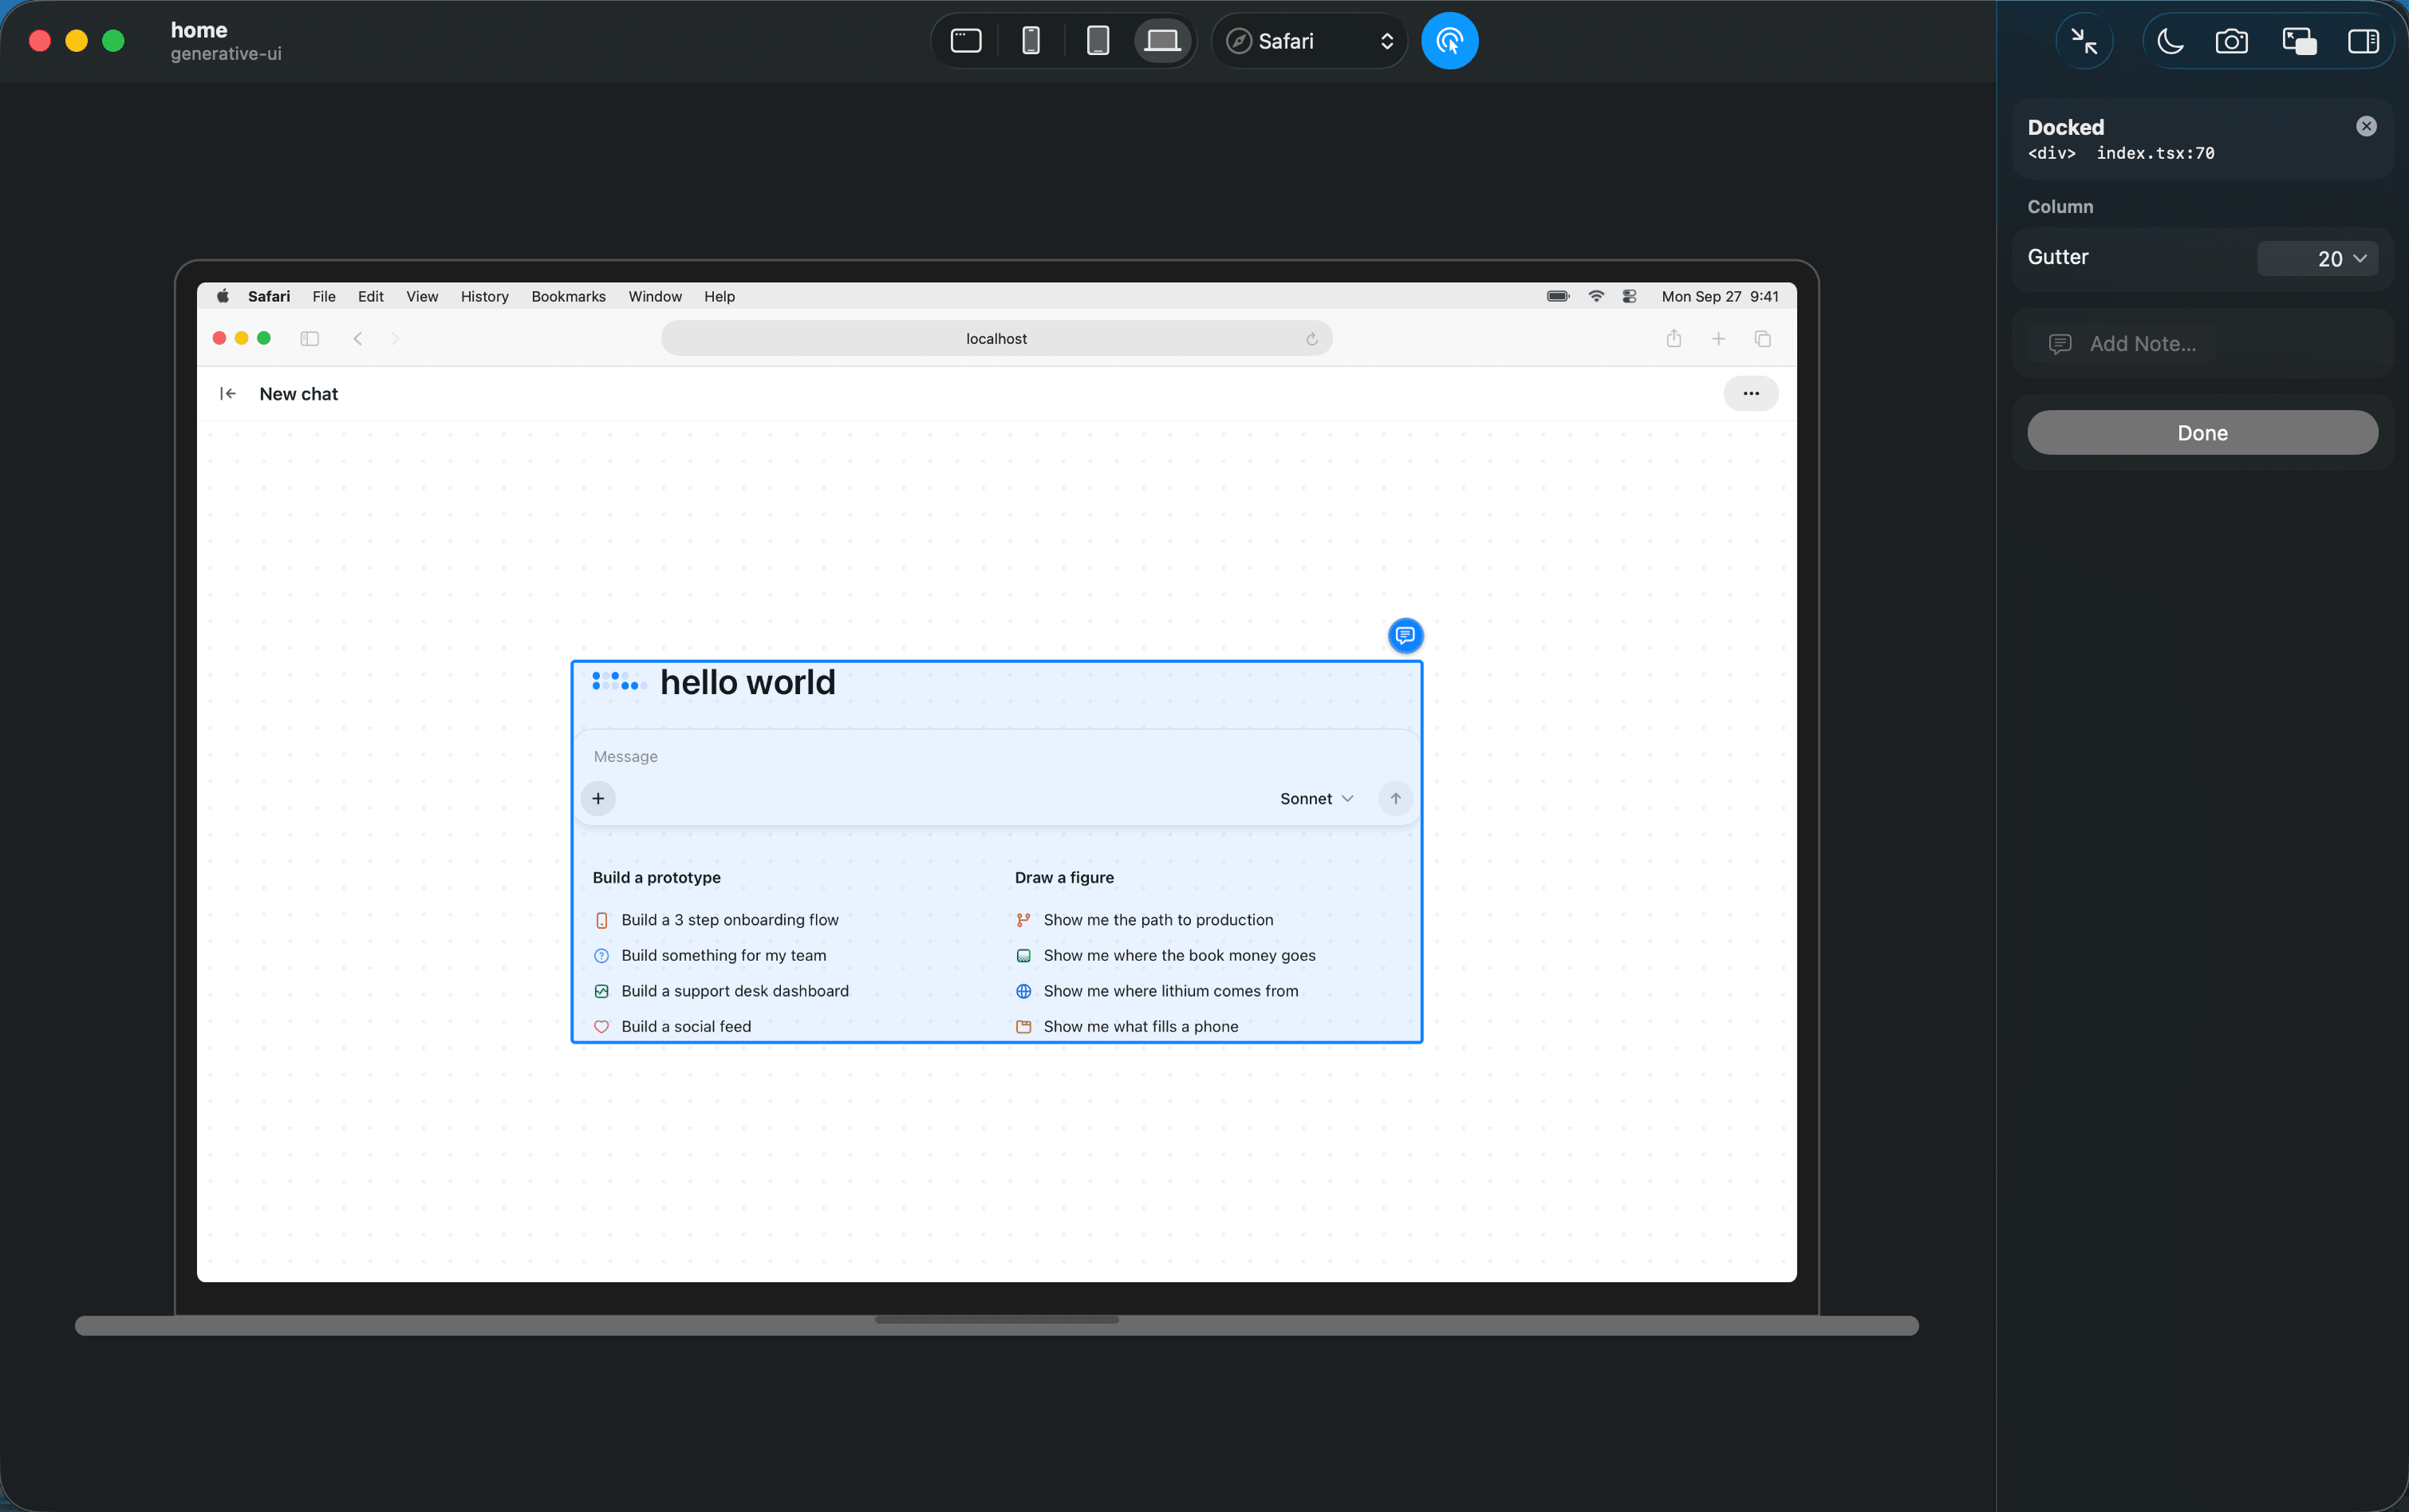Open Control Center in menu bar
The height and width of the screenshot is (1512, 2409).
[x=1630, y=296]
